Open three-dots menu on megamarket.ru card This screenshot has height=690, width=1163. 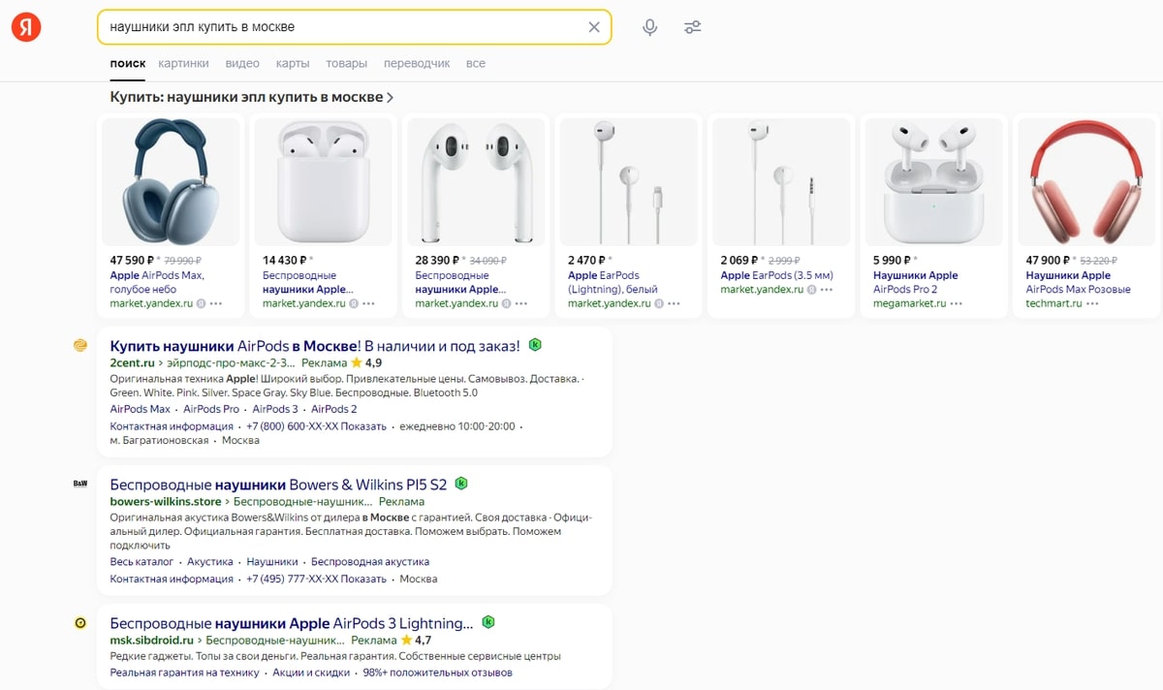point(957,303)
